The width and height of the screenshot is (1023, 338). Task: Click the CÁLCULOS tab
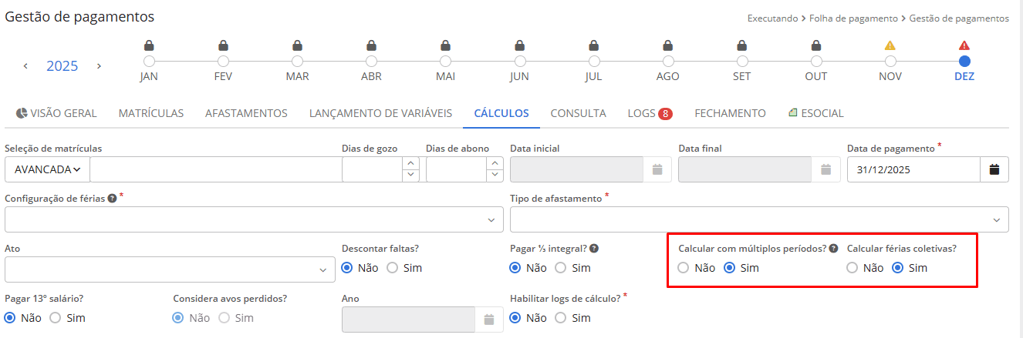(501, 113)
